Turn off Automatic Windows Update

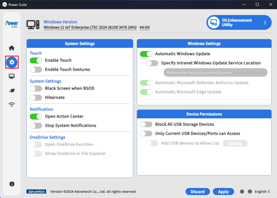146,54
